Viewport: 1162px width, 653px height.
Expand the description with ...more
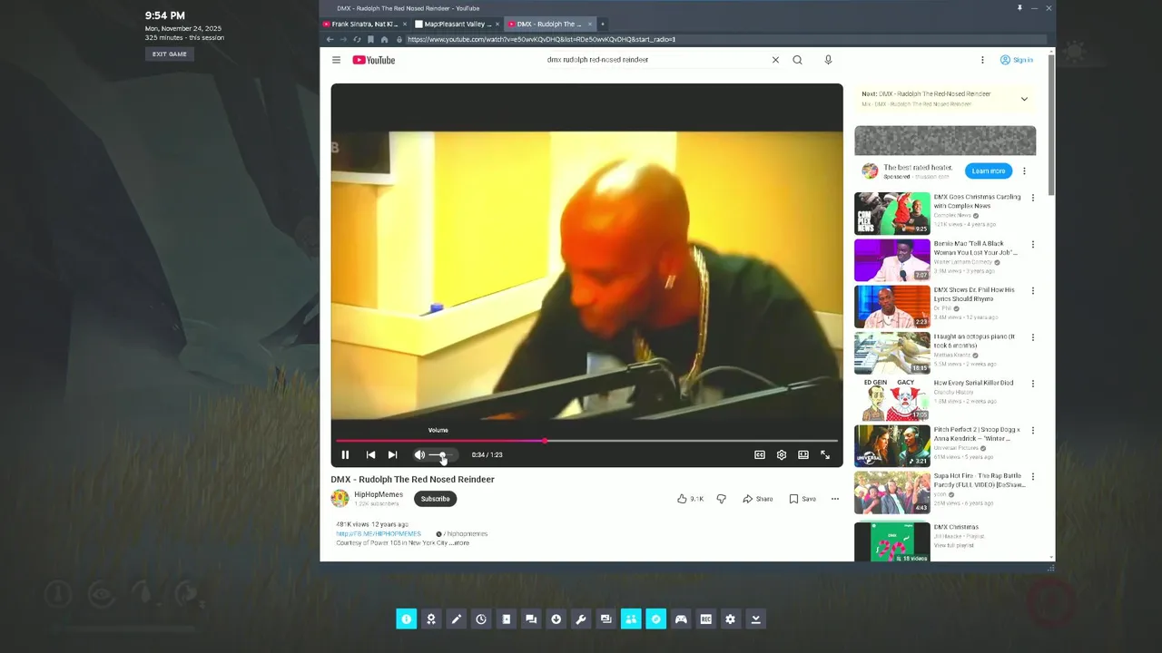click(x=461, y=543)
